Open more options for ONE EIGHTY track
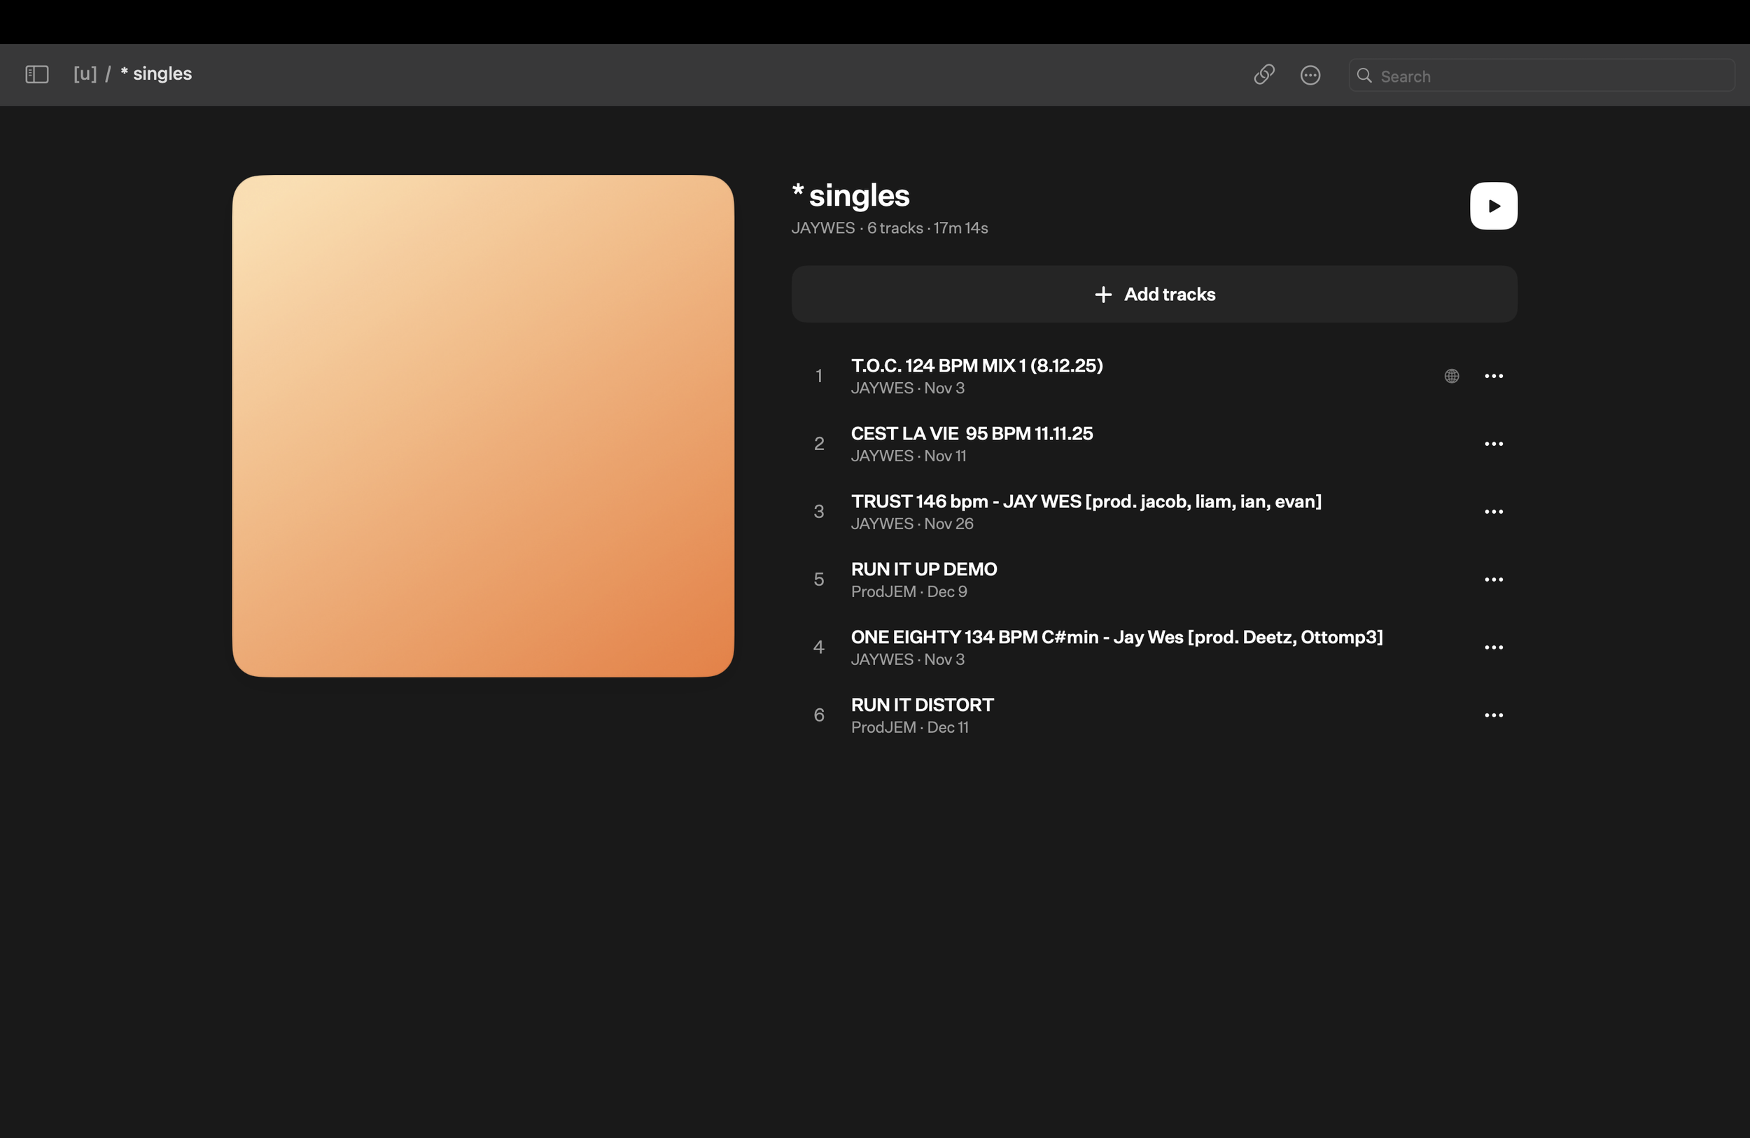This screenshot has width=1750, height=1138. 1493,647
